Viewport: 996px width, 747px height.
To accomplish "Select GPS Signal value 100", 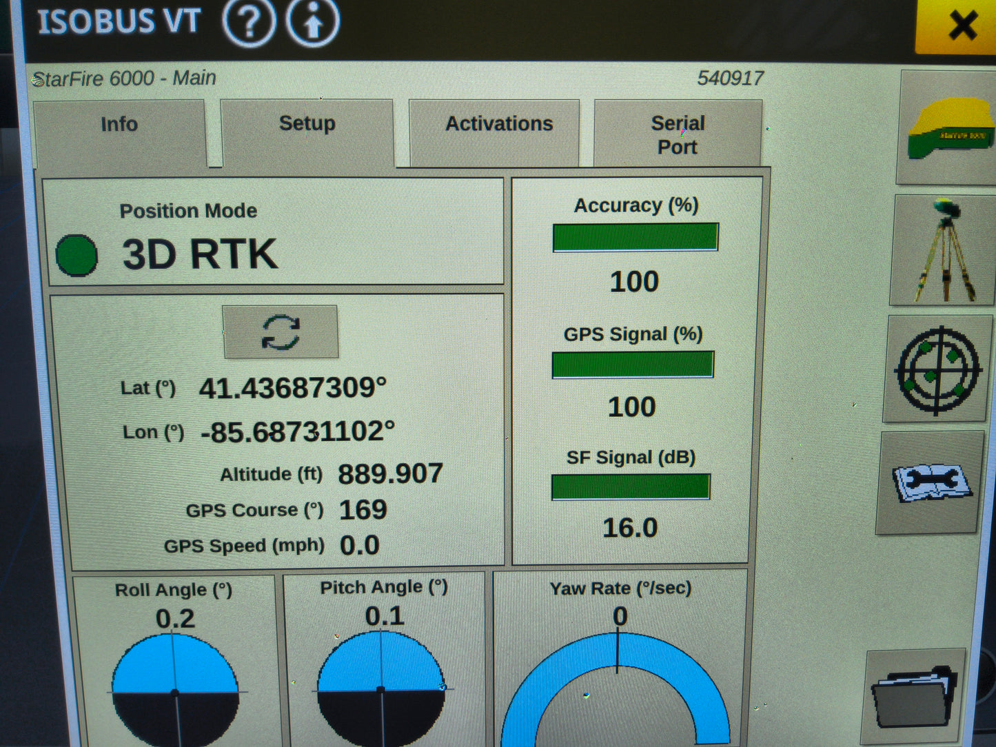I will (x=632, y=407).
